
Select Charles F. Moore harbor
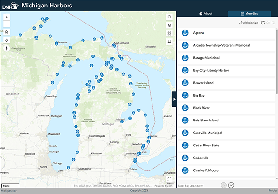[x=227, y=170]
